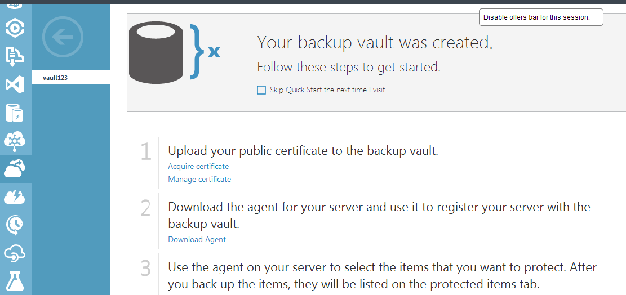Open the CDN cloud-lightning icon
Image resolution: width=626 pixels, height=295 pixels.
15,198
